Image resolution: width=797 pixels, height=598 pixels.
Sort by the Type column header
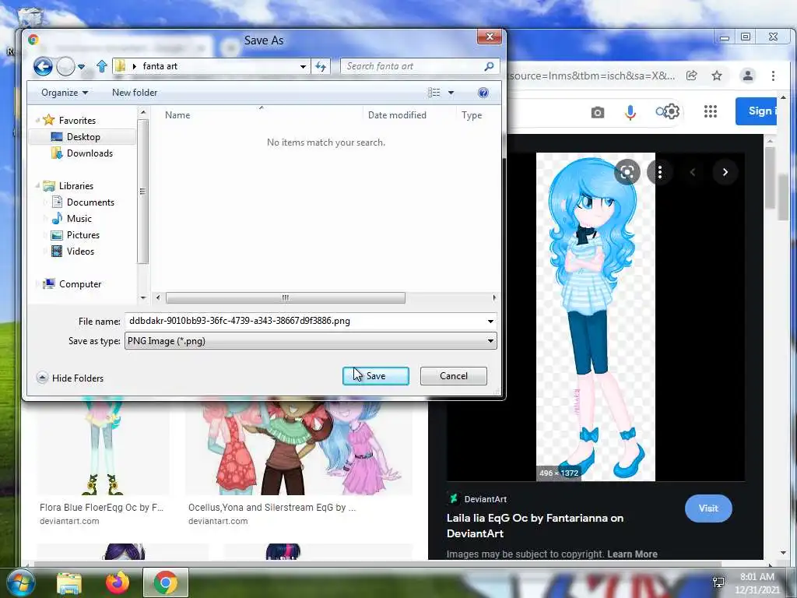[x=472, y=115]
